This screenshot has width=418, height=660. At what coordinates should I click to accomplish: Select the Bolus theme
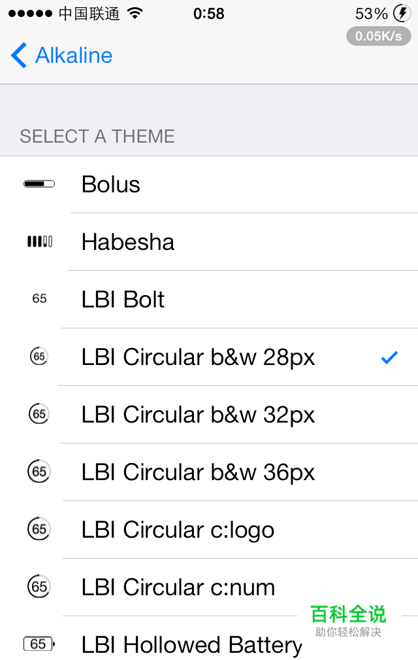pos(111,185)
